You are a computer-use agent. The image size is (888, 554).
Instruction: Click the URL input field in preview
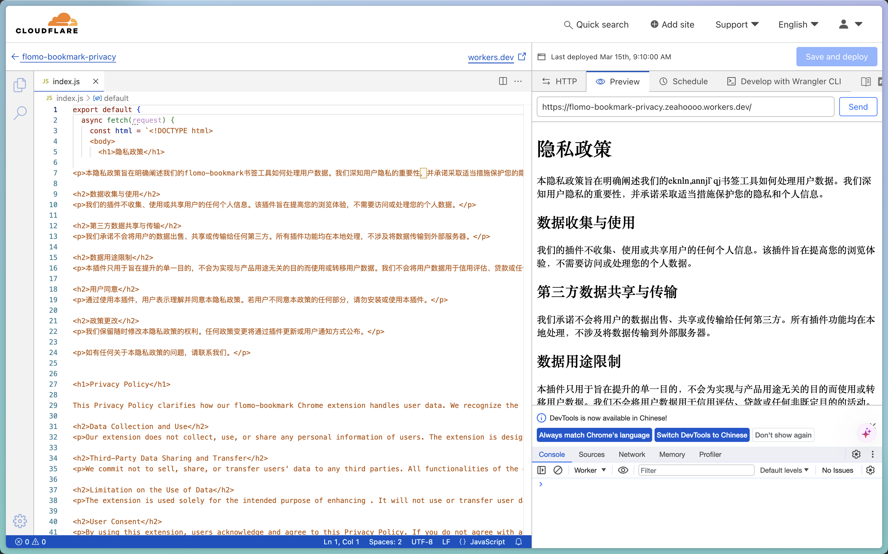(x=686, y=107)
